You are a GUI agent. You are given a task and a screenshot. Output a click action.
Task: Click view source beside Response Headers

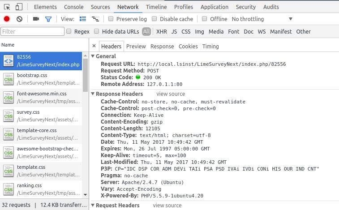(x=171, y=94)
